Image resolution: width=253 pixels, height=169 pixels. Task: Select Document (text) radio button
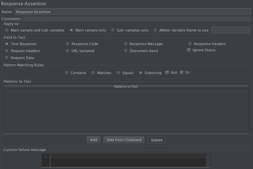click(x=126, y=51)
